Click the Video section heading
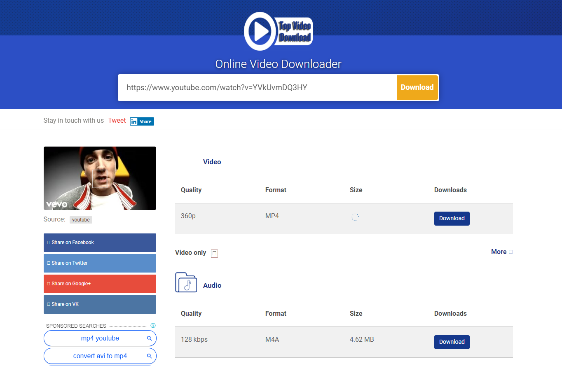 coord(212,162)
